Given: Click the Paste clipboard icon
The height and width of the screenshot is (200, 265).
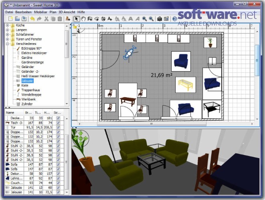Looking at the screenshot, I should pos(60,19).
